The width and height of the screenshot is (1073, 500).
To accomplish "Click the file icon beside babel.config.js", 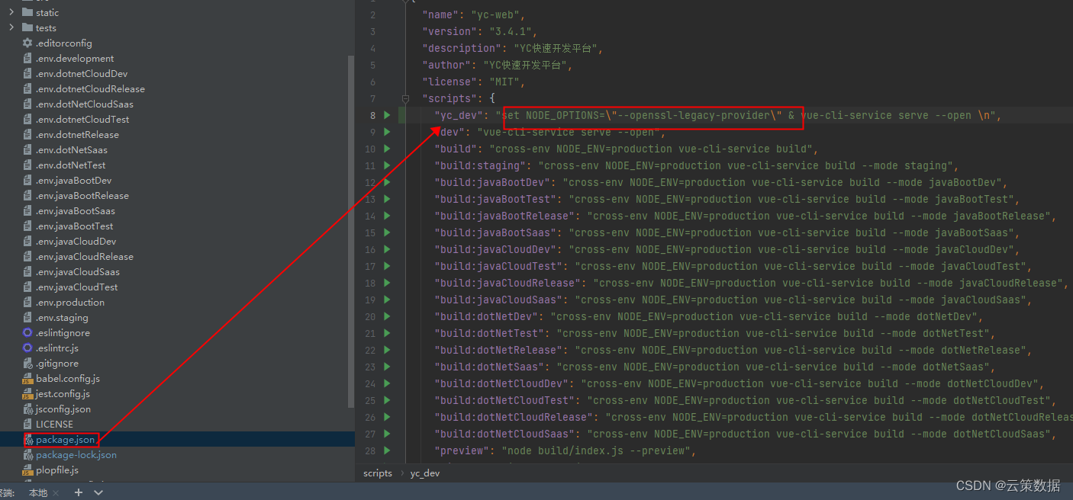I will 27,378.
